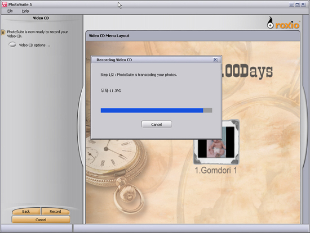Click the 1.Gomdori 1 menu label
Viewport: 310px width, 233px height.
216,170
